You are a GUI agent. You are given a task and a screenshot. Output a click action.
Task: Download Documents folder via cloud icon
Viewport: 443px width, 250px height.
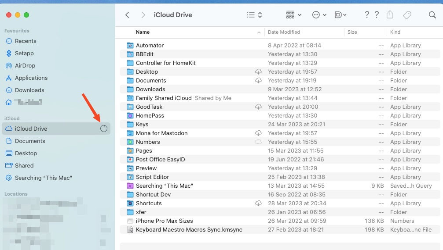pyautogui.click(x=258, y=81)
